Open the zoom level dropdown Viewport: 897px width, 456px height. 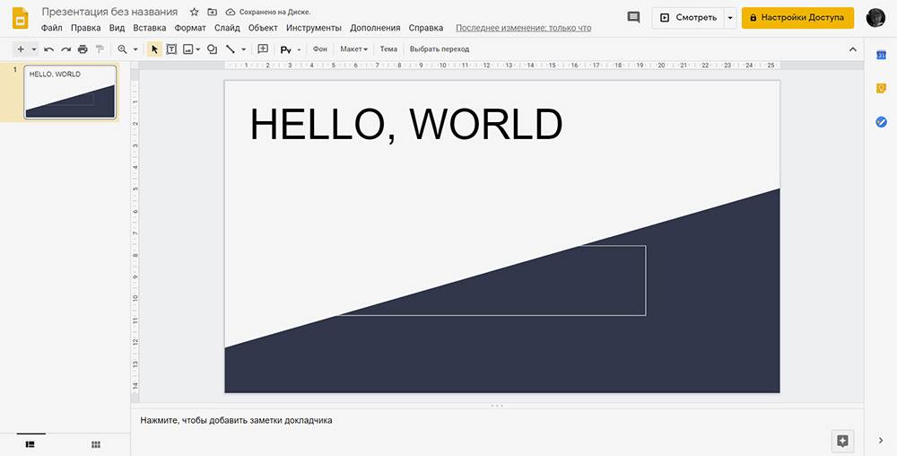point(135,49)
